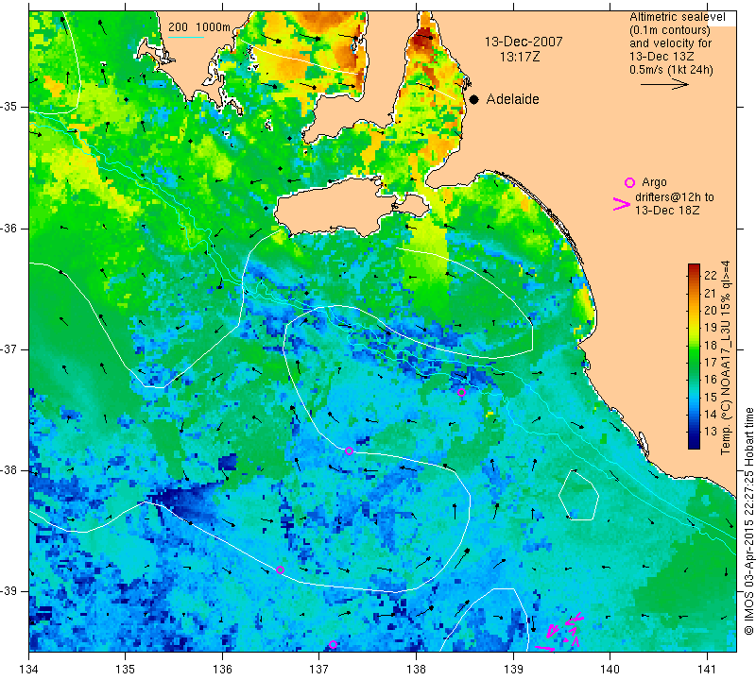
Task: Click the longitude axis label '136'
Action: point(222,669)
